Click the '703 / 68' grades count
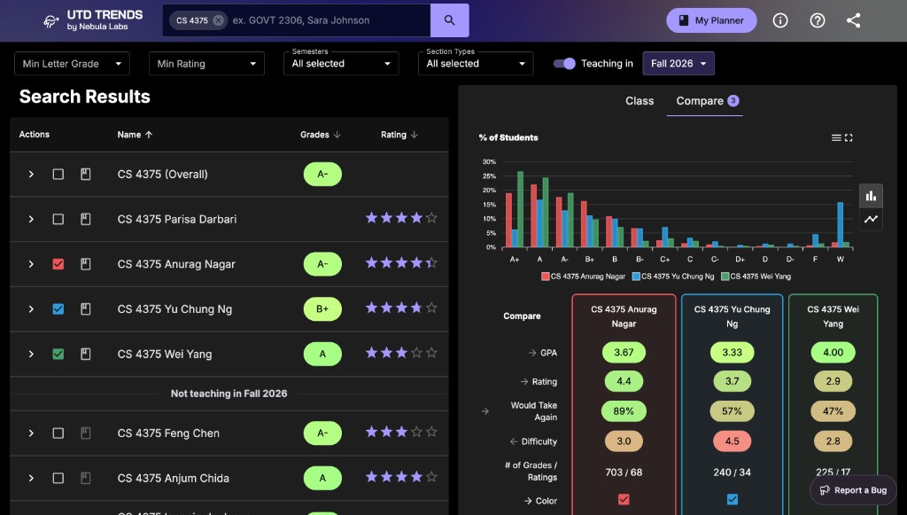Image resolution: width=907 pixels, height=515 pixels. tap(624, 472)
